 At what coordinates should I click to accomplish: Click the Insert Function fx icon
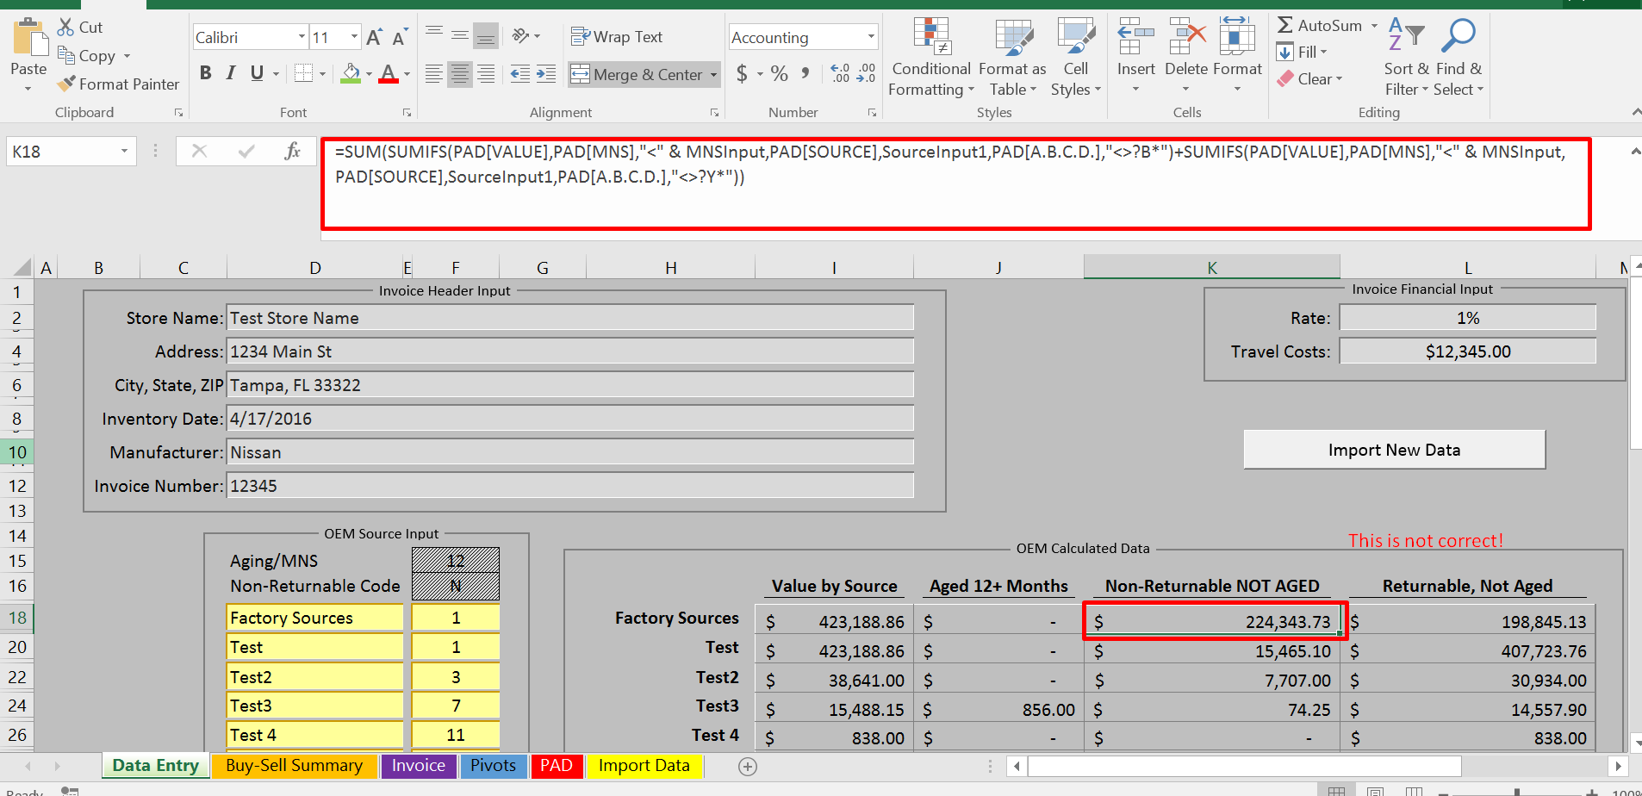(292, 152)
